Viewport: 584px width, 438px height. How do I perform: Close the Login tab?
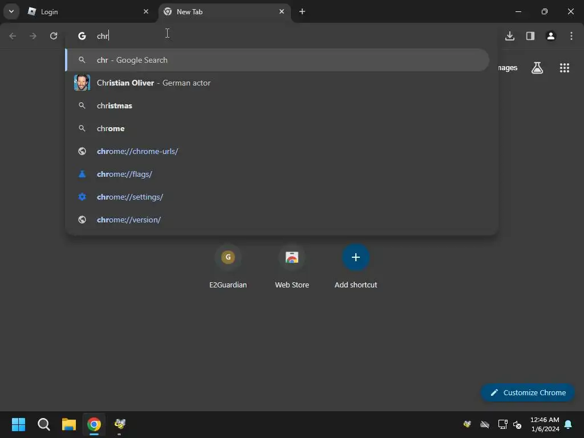[x=146, y=11]
